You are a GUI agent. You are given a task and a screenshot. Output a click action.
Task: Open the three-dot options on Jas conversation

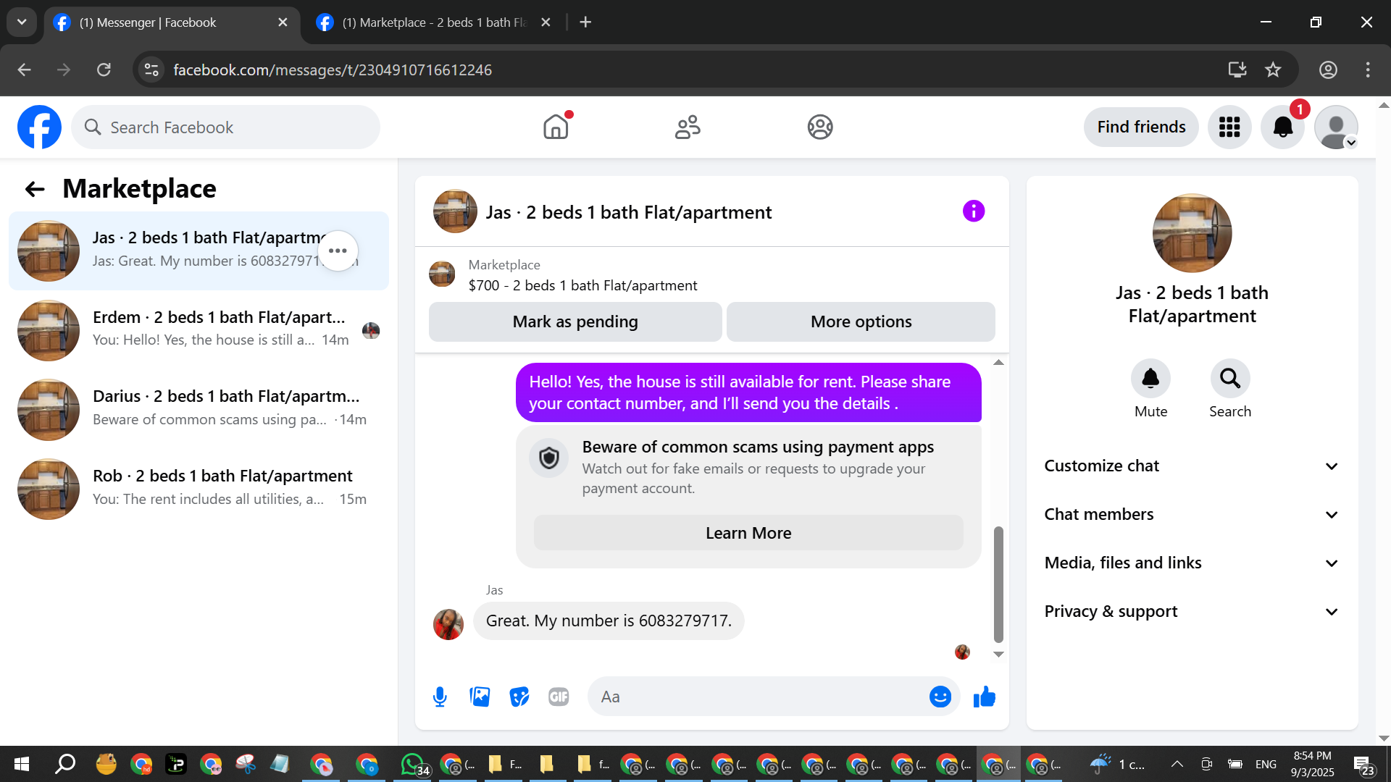coord(338,251)
